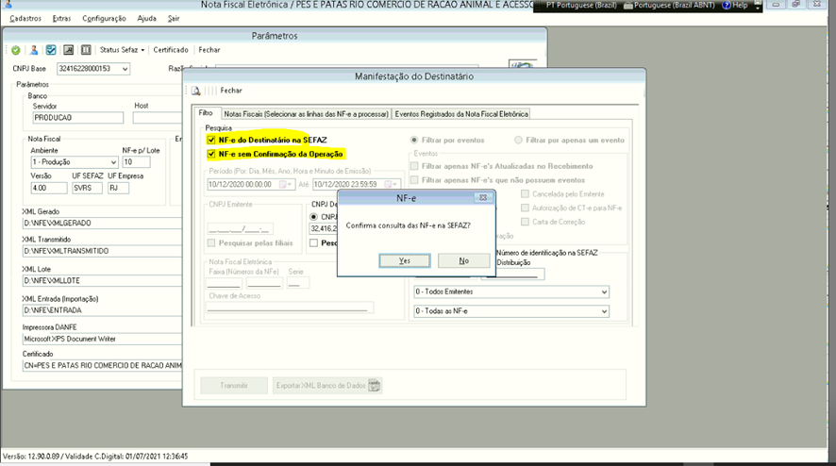Open the Status Sefaz dropdown menu
The image size is (836, 466).
pyautogui.click(x=122, y=50)
